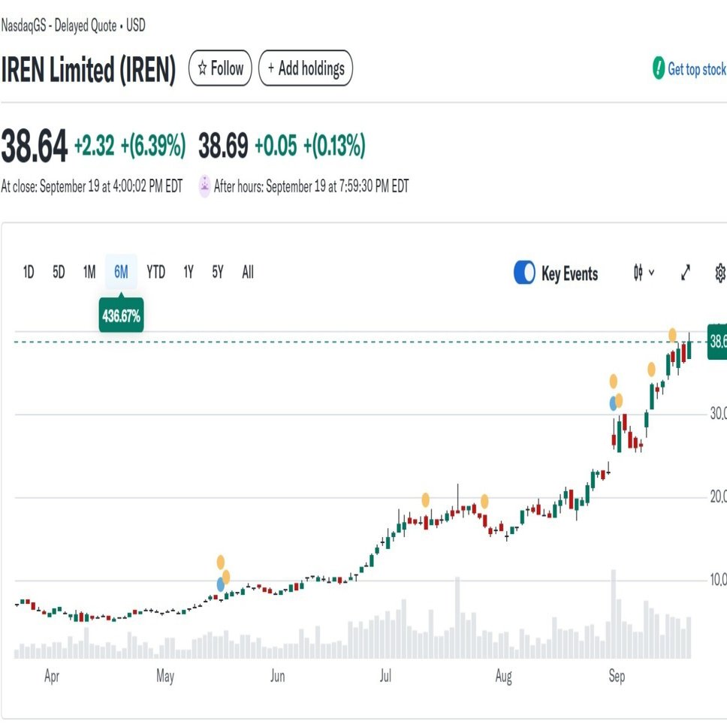Select the 1D time range

[x=28, y=273]
